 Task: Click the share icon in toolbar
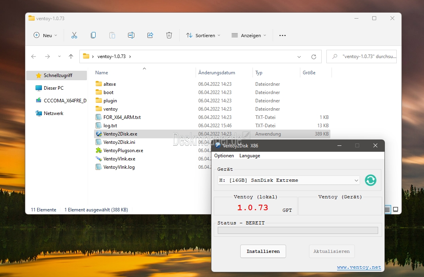point(150,35)
